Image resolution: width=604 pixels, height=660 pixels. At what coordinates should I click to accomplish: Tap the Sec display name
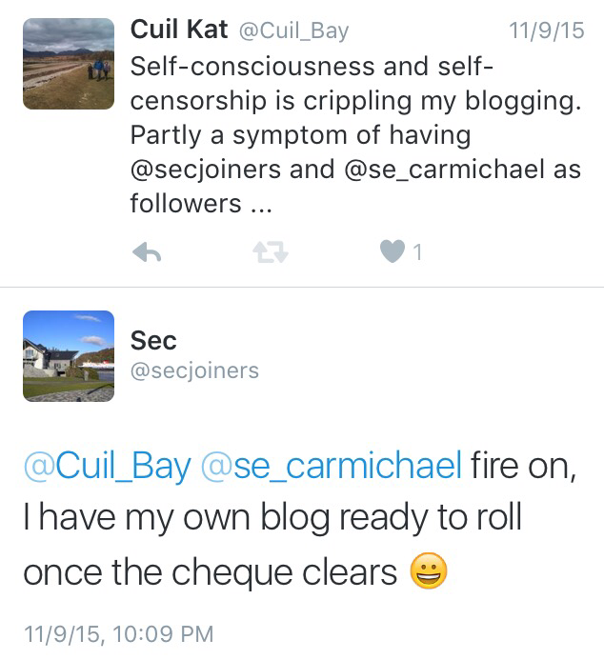pos(153,340)
